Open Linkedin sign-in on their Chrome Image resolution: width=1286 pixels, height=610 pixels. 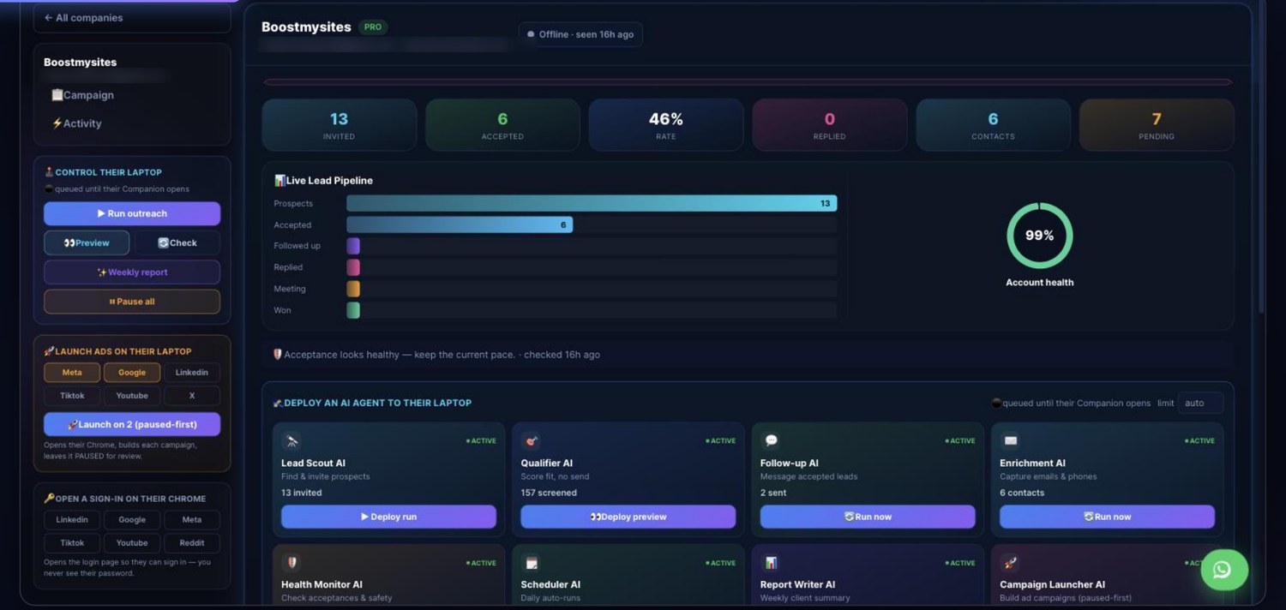click(72, 520)
